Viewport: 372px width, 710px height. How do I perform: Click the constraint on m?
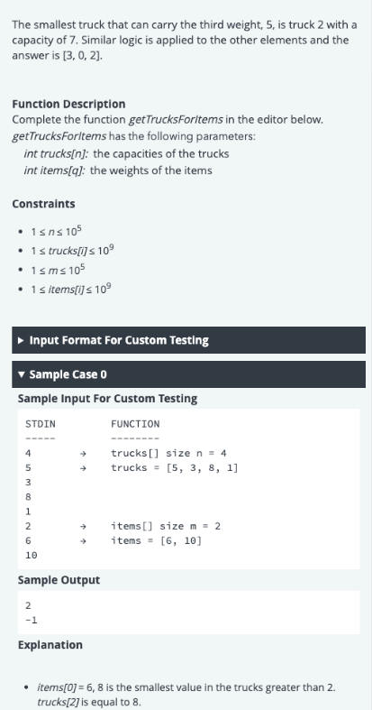pos(58,270)
